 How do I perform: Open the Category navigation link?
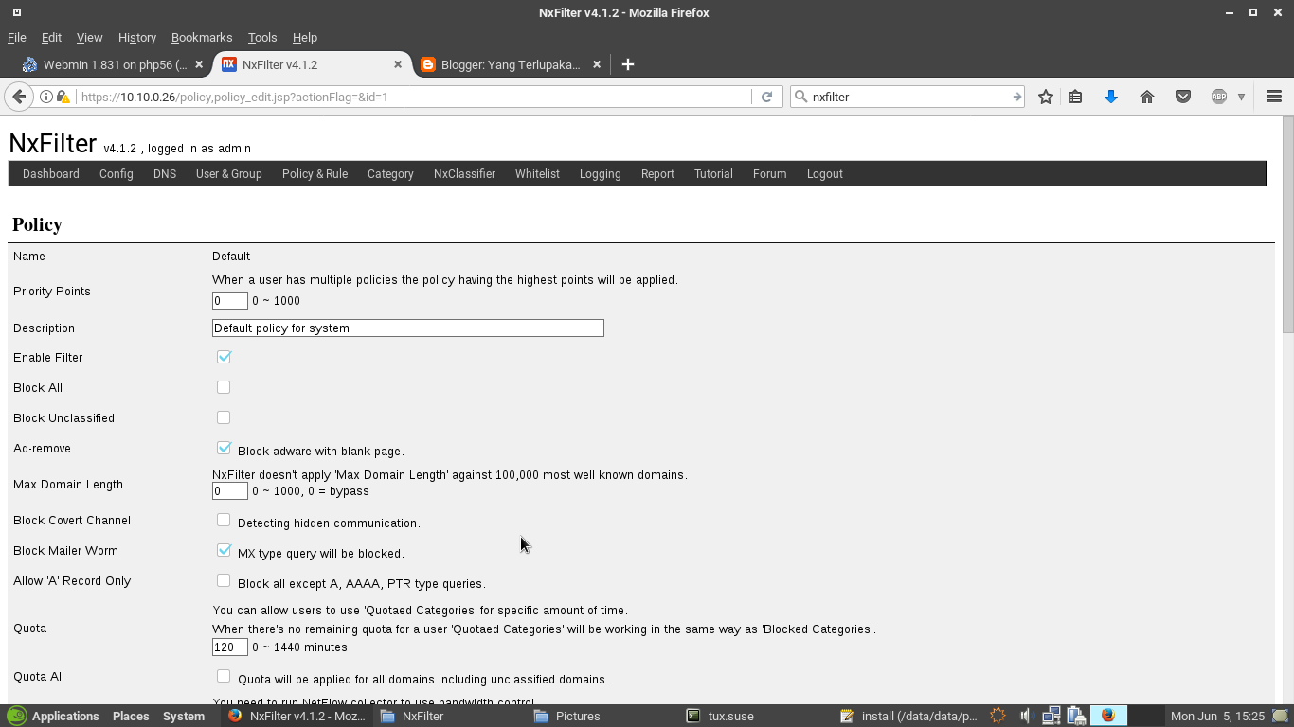tap(390, 174)
